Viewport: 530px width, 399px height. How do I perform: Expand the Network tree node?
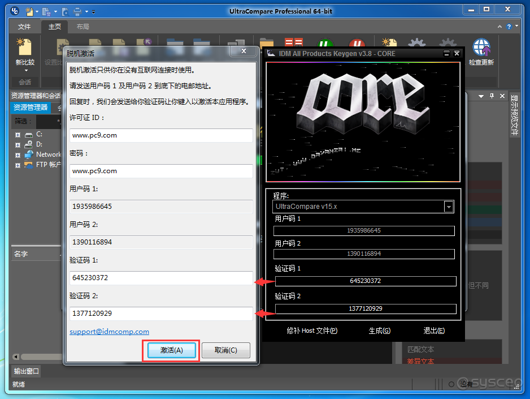click(18, 155)
